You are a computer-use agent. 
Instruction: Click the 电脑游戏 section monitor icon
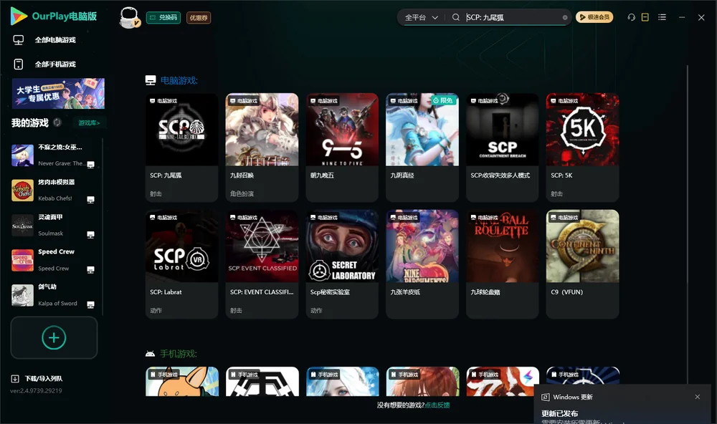(151, 80)
